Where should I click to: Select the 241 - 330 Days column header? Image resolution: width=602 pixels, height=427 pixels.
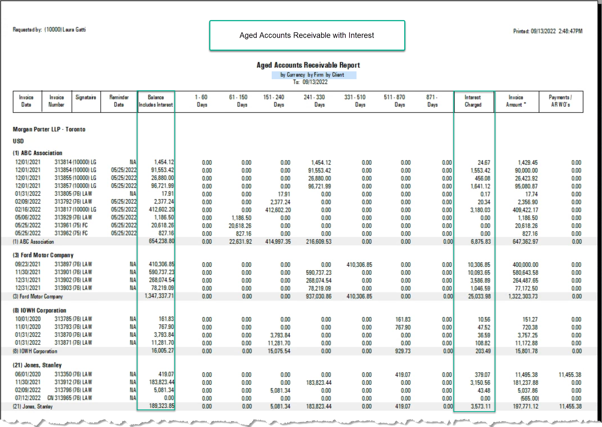click(315, 101)
